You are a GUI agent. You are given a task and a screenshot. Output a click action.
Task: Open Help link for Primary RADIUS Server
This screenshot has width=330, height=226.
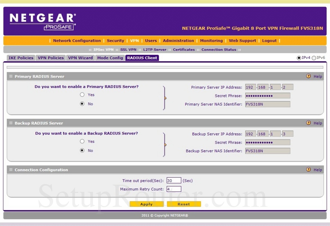[318, 76]
